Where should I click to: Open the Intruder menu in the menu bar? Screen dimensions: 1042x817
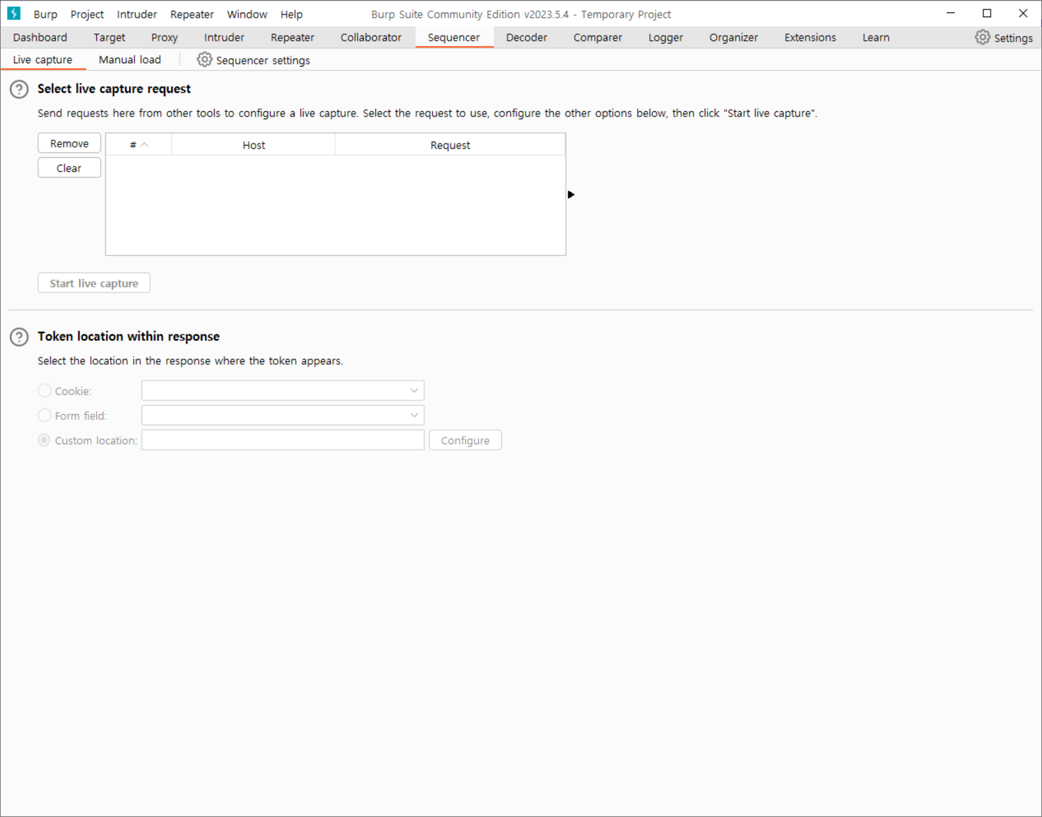(137, 14)
